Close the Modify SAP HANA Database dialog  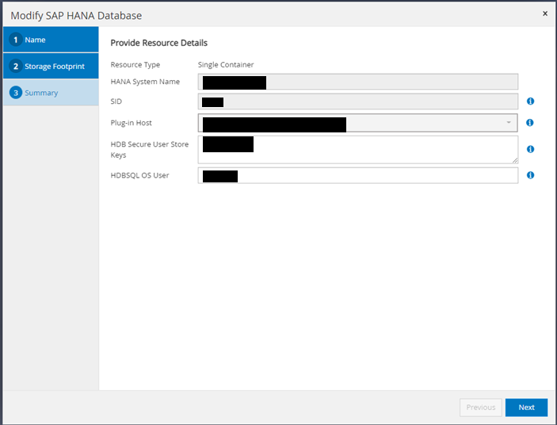point(545,14)
